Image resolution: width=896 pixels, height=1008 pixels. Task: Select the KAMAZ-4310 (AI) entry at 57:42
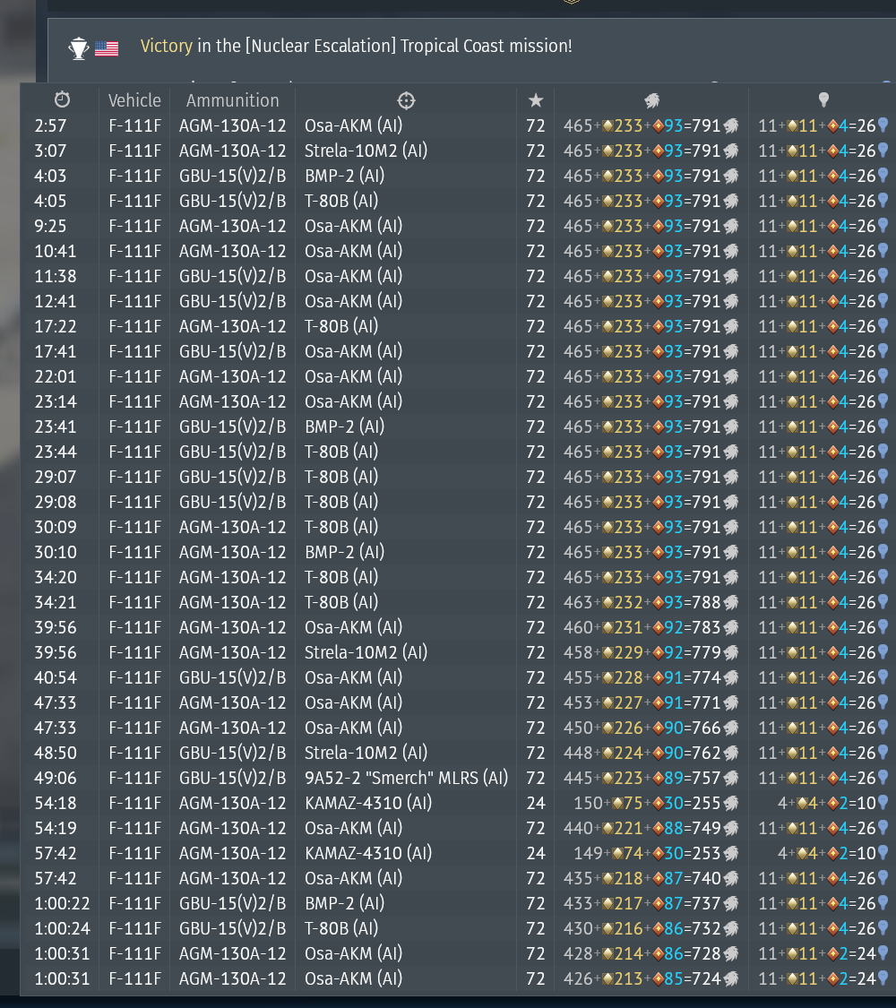[367, 853]
